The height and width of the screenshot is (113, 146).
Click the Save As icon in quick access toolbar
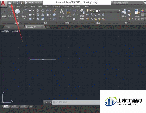22,3
